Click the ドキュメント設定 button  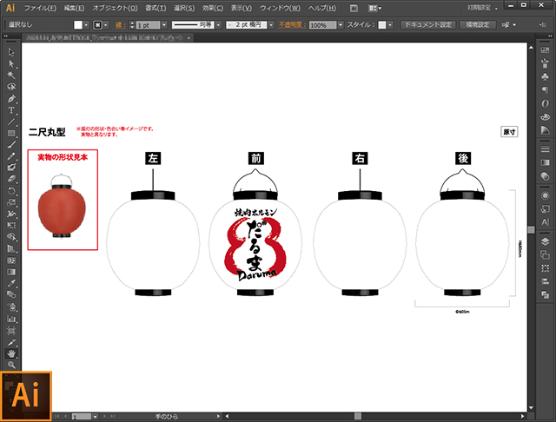(428, 25)
